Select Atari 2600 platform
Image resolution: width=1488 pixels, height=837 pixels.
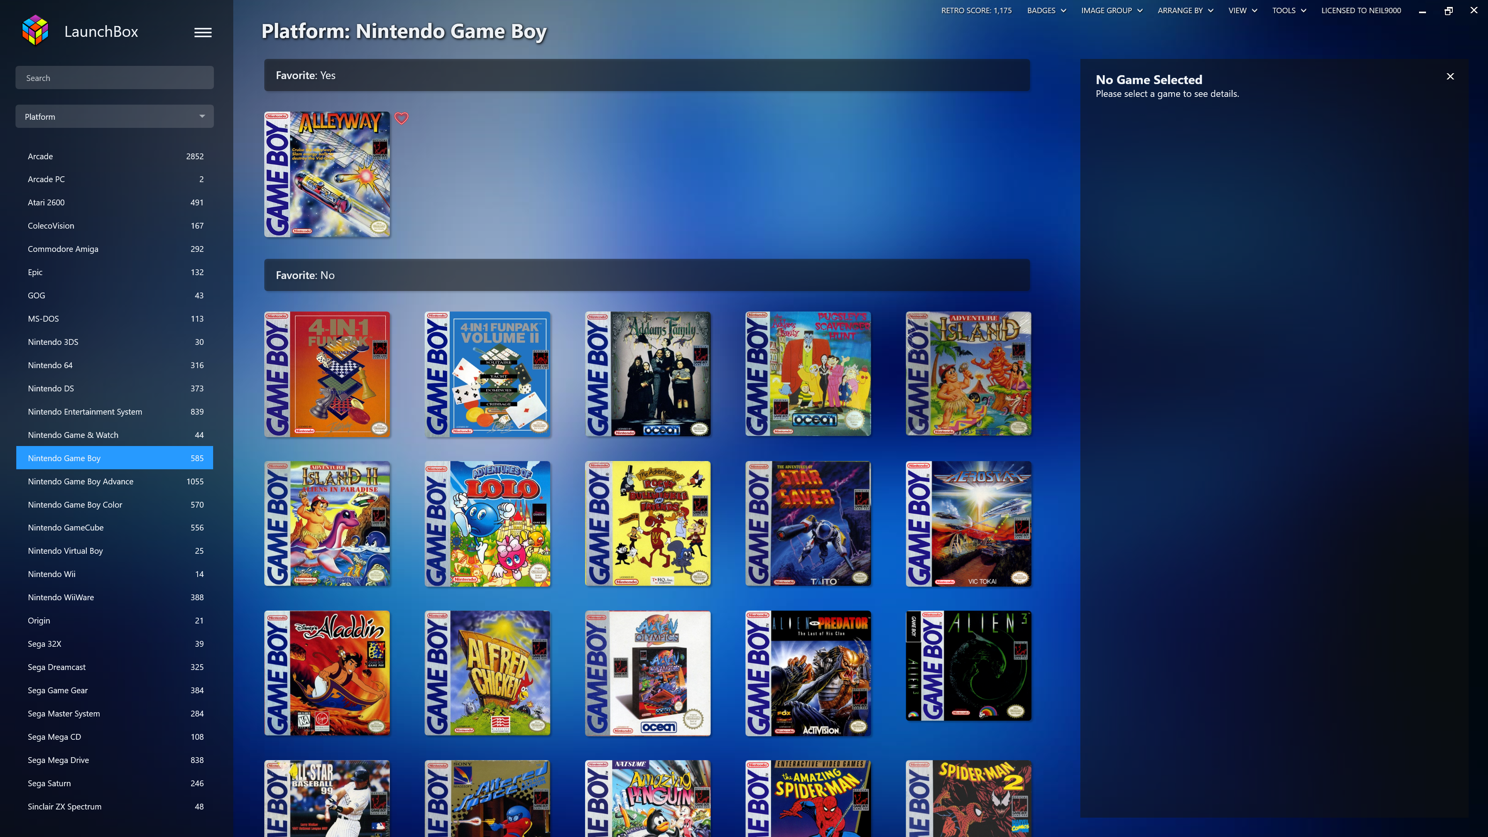click(x=114, y=203)
